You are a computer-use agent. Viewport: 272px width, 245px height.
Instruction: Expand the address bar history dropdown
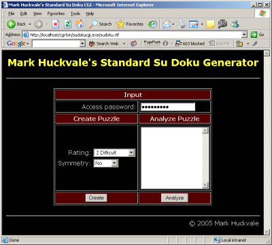point(244,35)
